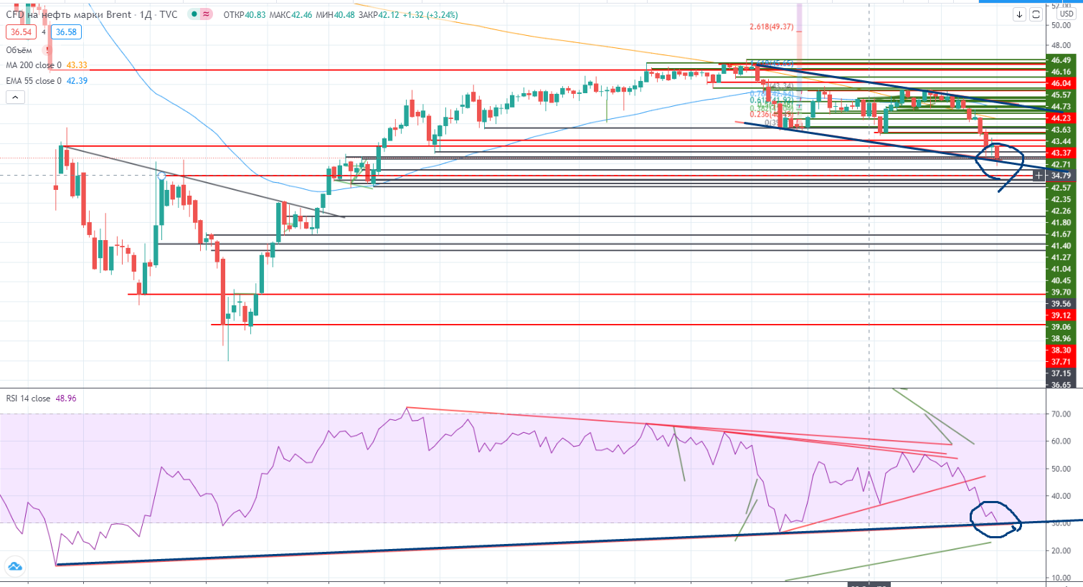Click the small circle anchor on grey trendline
This screenshot has height=587, width=1083.
coord(161,176)
